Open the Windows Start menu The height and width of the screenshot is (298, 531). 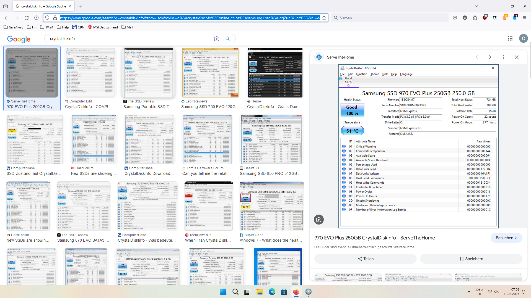(x=223, y=292)
